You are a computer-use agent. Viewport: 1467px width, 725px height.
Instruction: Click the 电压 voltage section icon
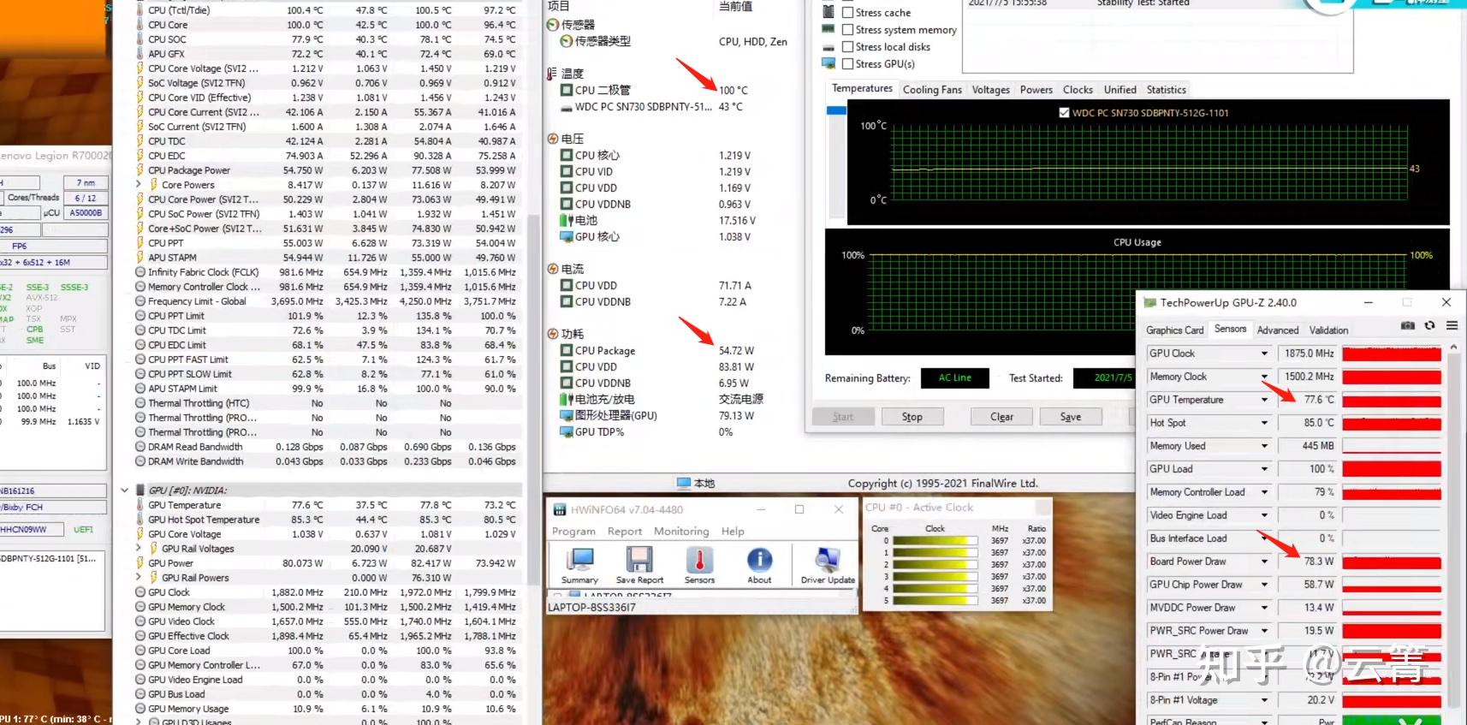point(553,139)
